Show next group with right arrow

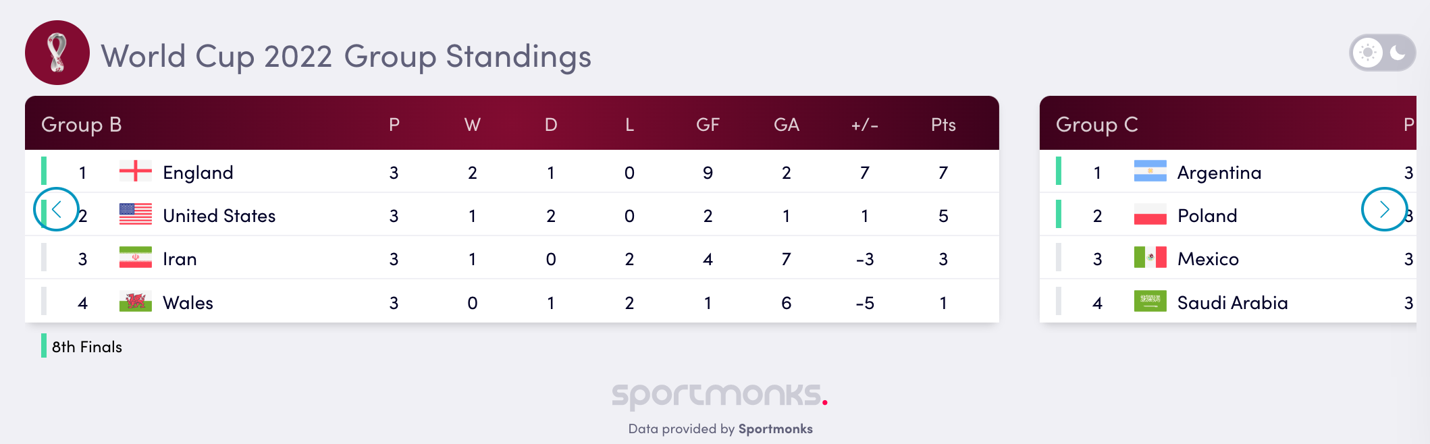(1384, 209)
